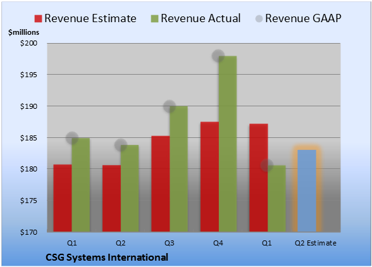Click the GAAP marker near $198 on Q4
372x267 pixels.
pyautogui.click(x=218, y=56)
